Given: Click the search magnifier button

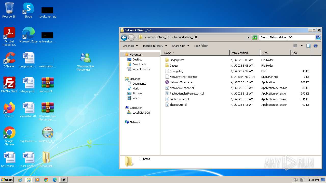Looking at the screenshot, I should 318,37.
